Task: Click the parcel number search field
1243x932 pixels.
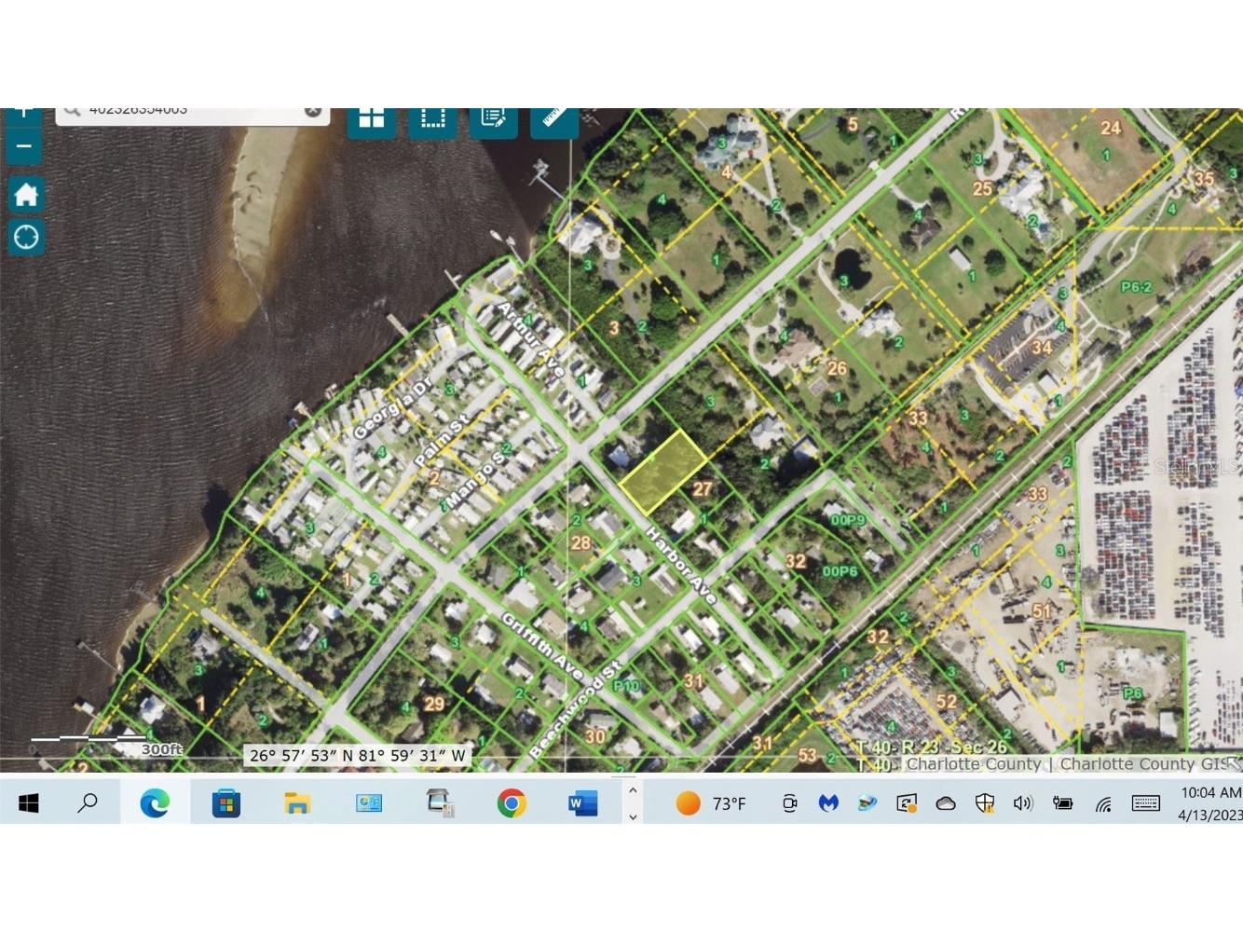Action: tap(186, 109)
